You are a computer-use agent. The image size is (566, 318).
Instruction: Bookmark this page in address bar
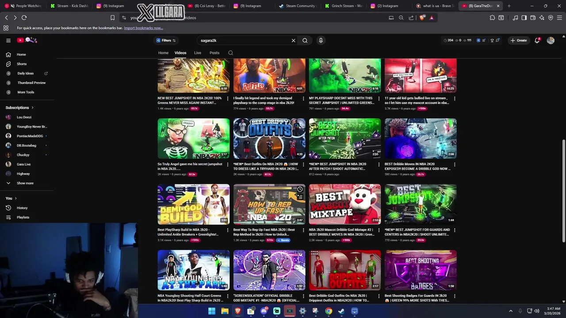(112, 18)
